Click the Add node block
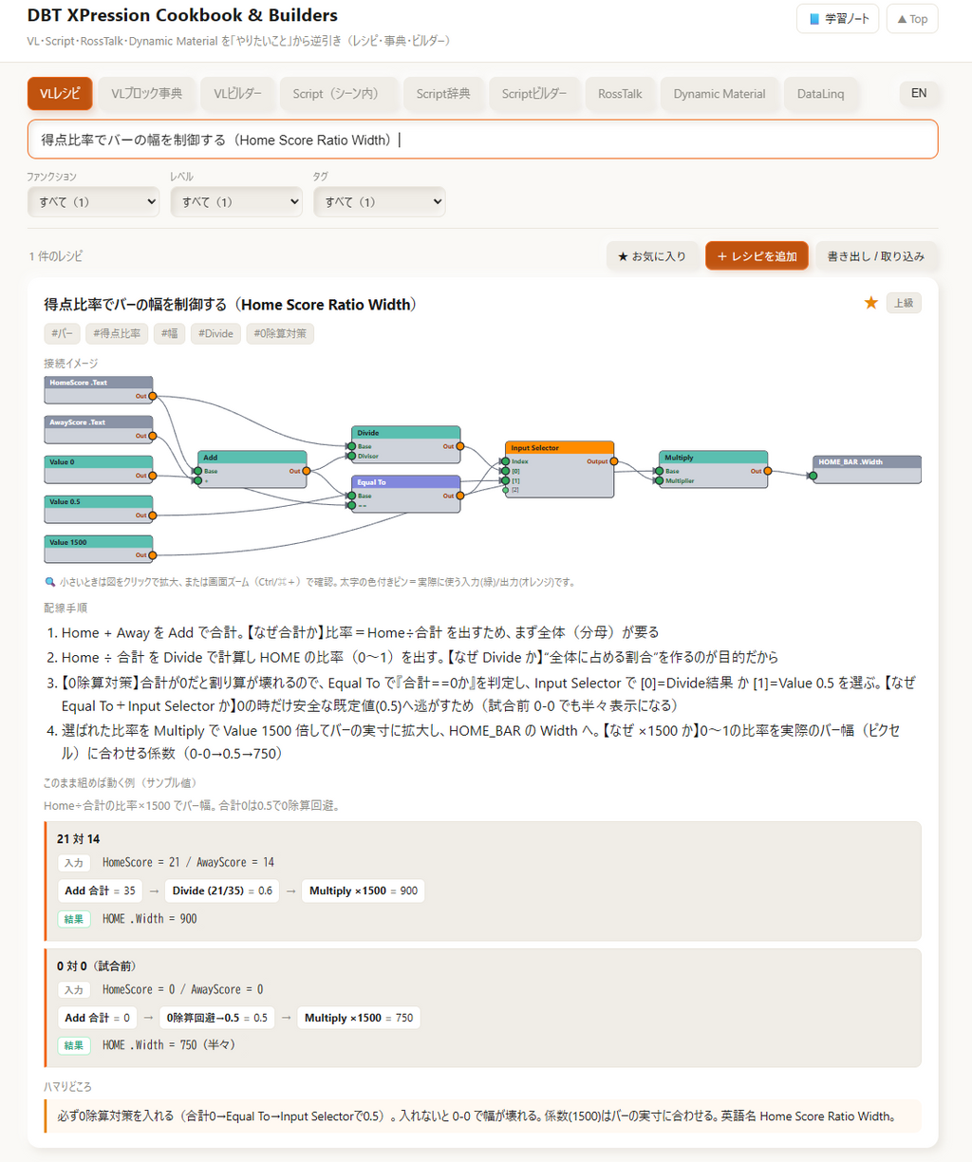 click(x=252, y=469)
